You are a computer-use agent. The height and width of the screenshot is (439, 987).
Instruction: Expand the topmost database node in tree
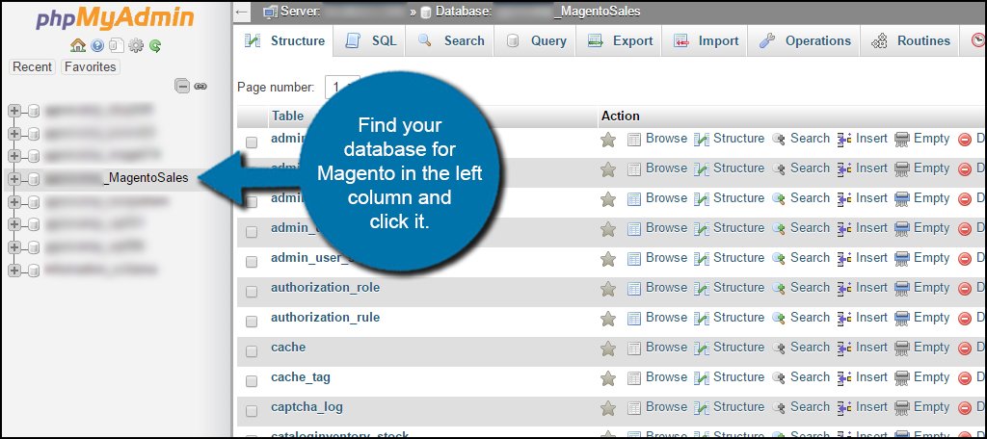coord(13,112)
